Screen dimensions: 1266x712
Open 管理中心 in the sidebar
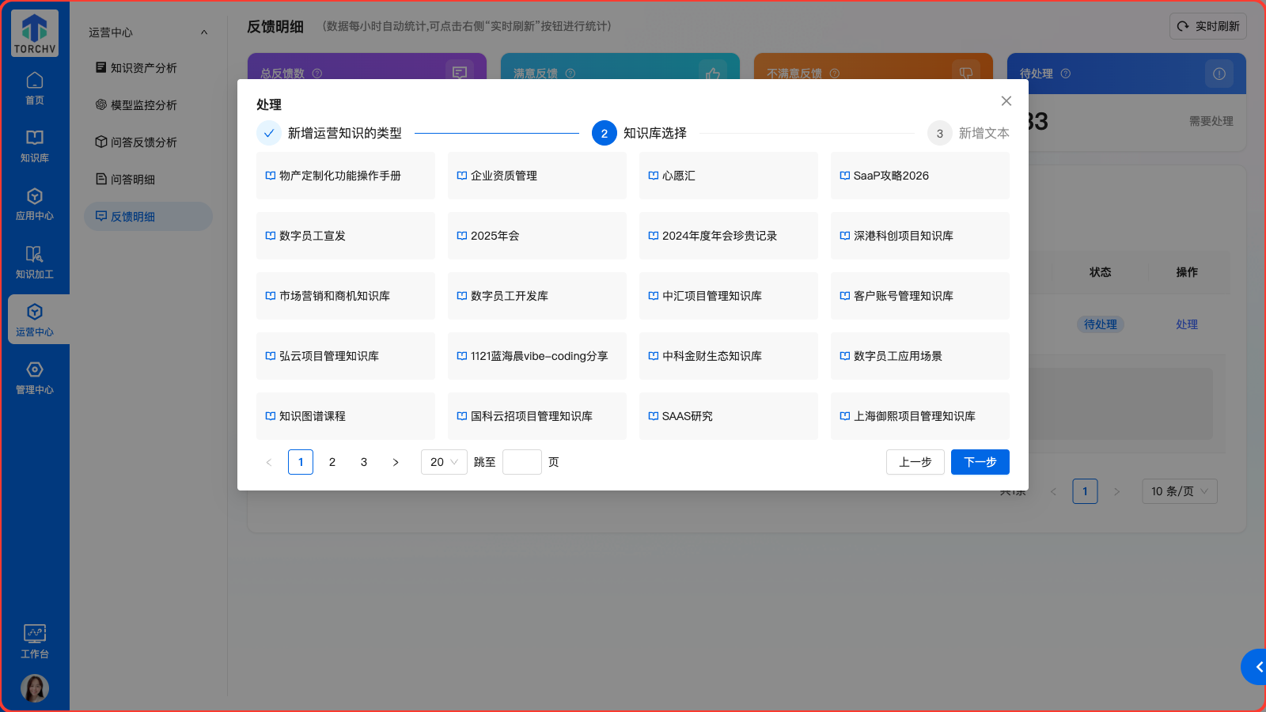35,378
